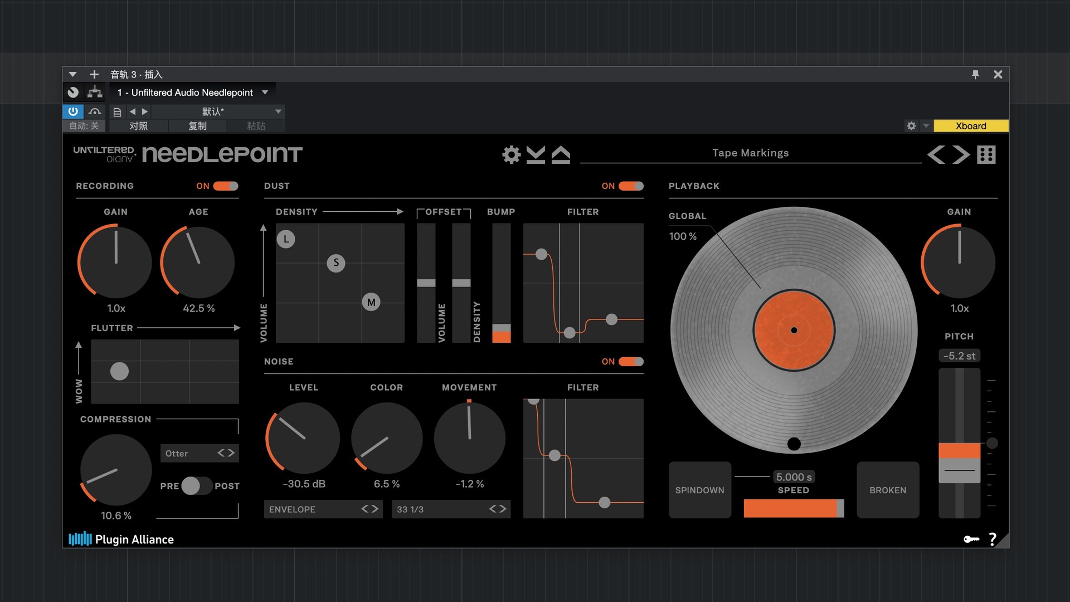Click the Flutter/Wow XY pad handle
1070x602 pixels.
119,371
